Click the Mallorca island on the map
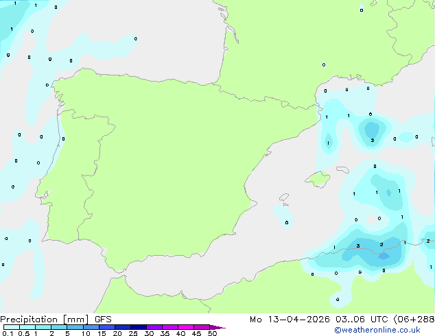Screen dimensions: 435x336 click(318, 180)
